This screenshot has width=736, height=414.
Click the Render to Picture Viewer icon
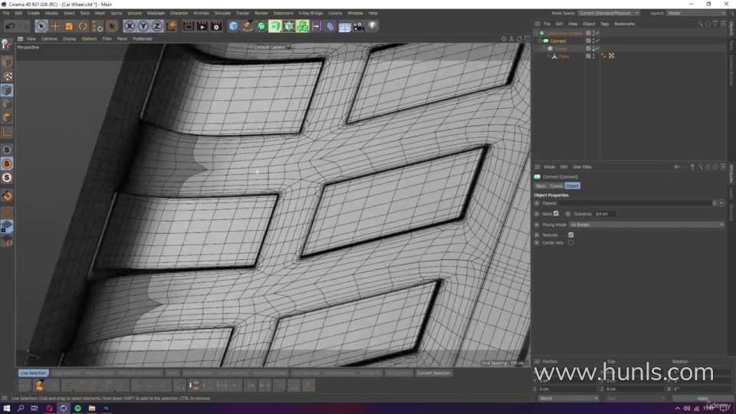coord(202,26)
